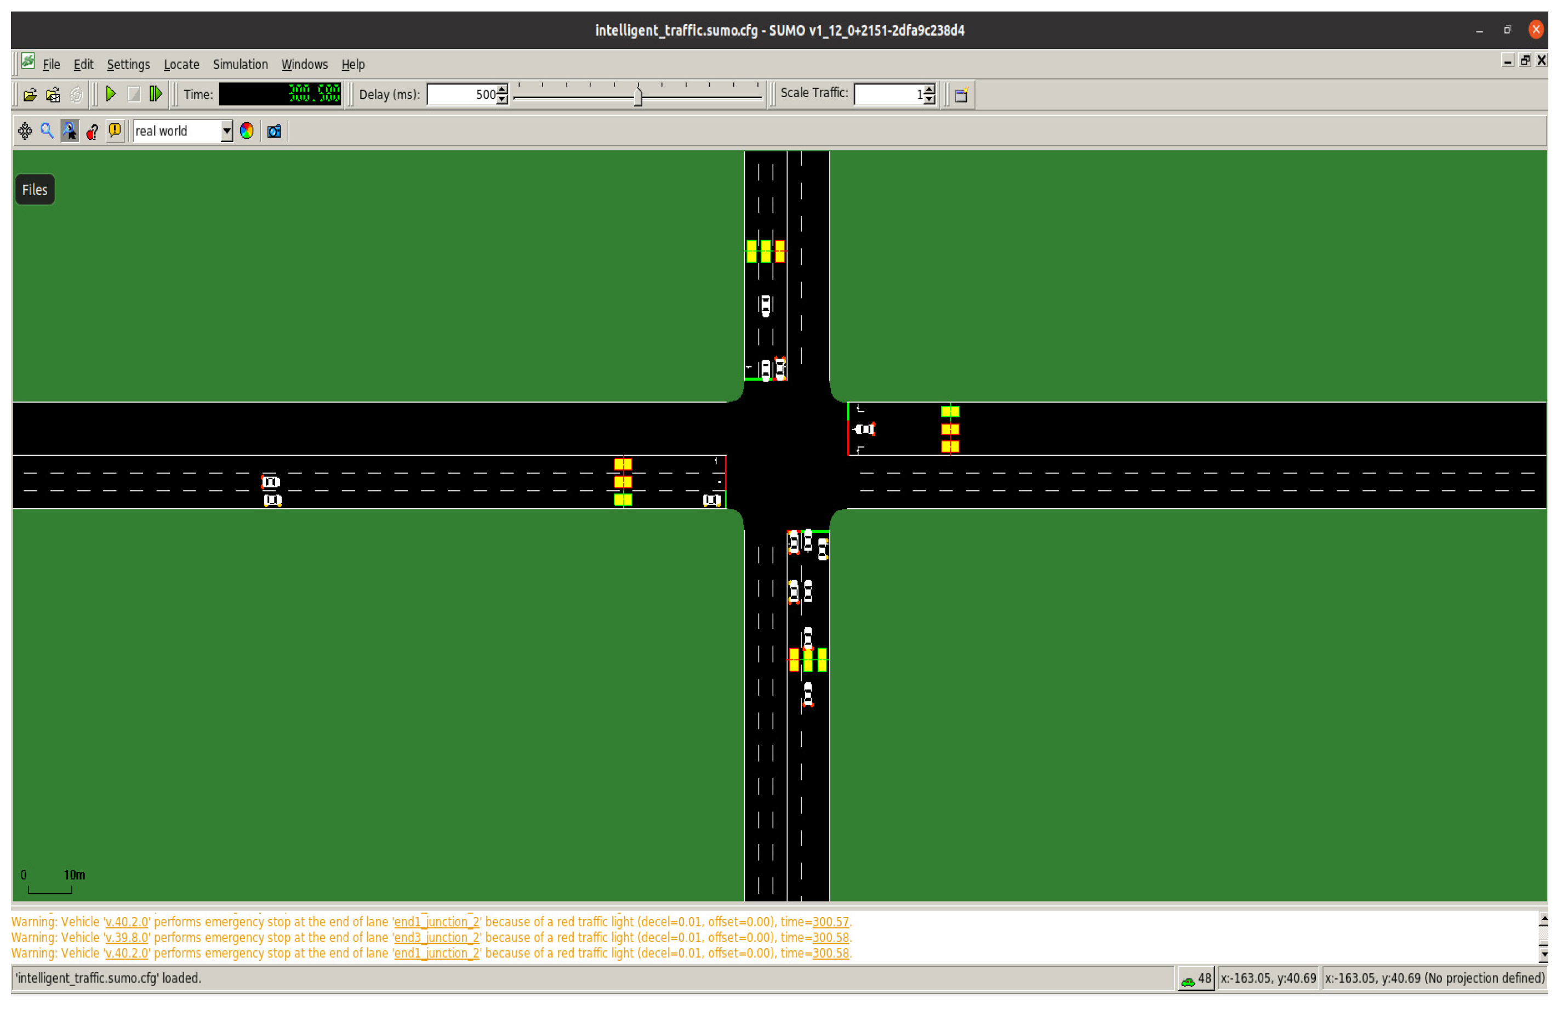This screenshot has height=1009, width=1562.
Task: Click the new view window icon
Action: point(961,95)
